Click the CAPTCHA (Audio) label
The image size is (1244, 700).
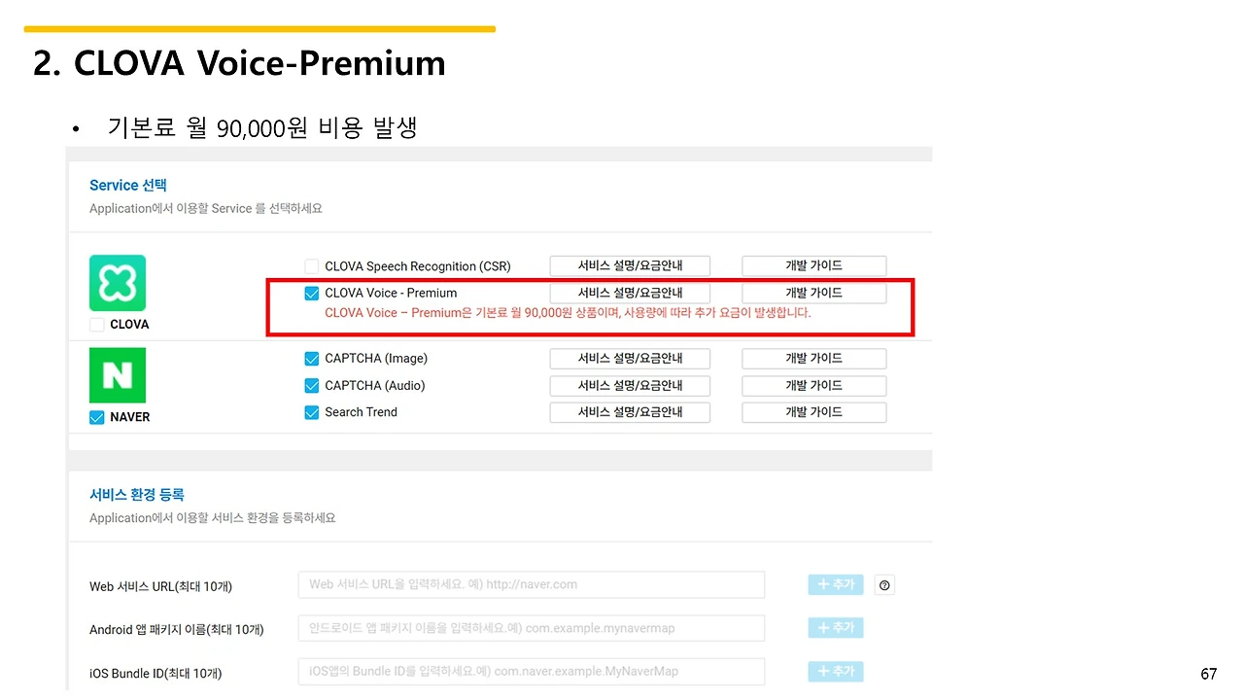click(x=375, y=385)
